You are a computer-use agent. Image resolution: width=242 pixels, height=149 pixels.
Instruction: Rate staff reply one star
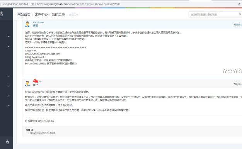coord(225,71)
